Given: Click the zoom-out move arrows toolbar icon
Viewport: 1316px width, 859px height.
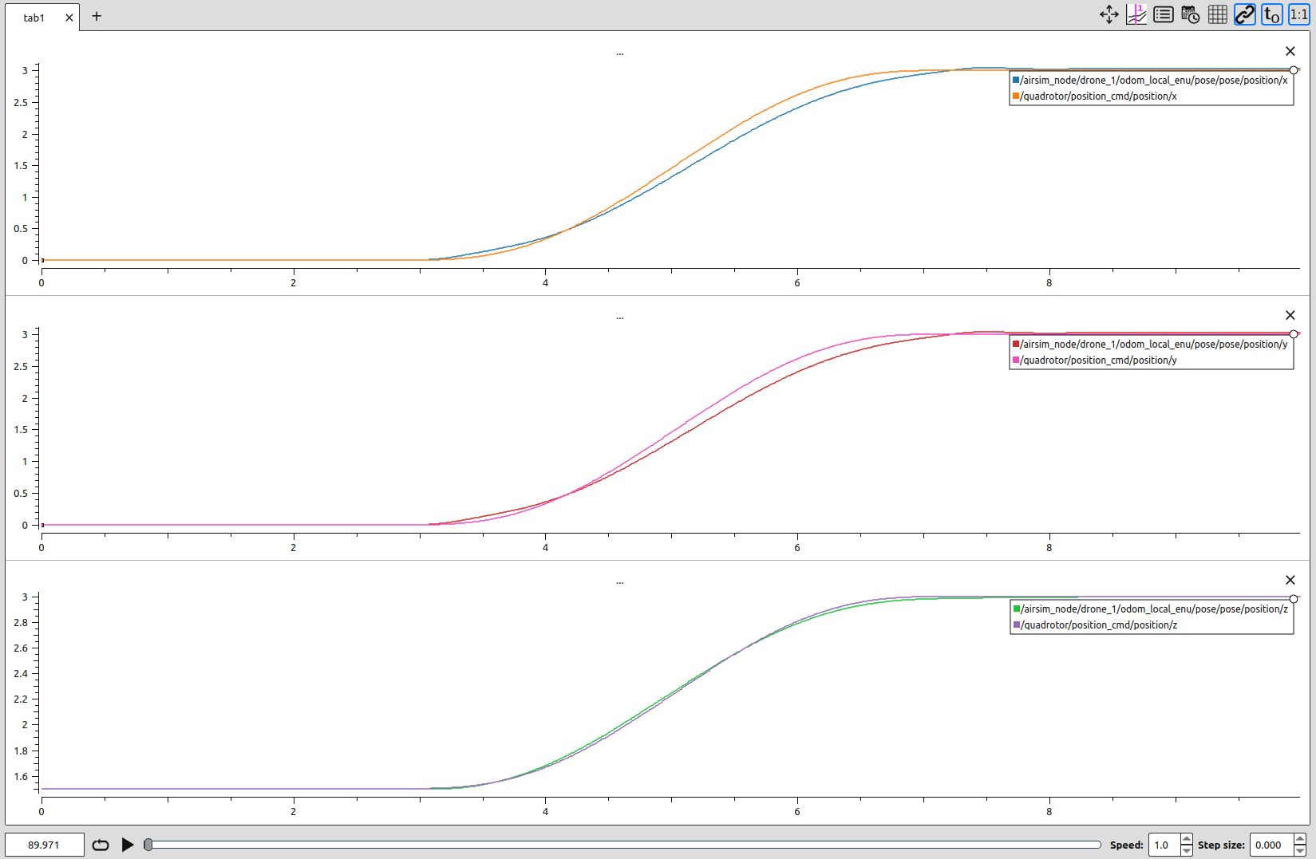Looking at the screenshot, I should (1109, 14).
